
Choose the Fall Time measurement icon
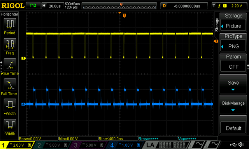pos(10,85)
